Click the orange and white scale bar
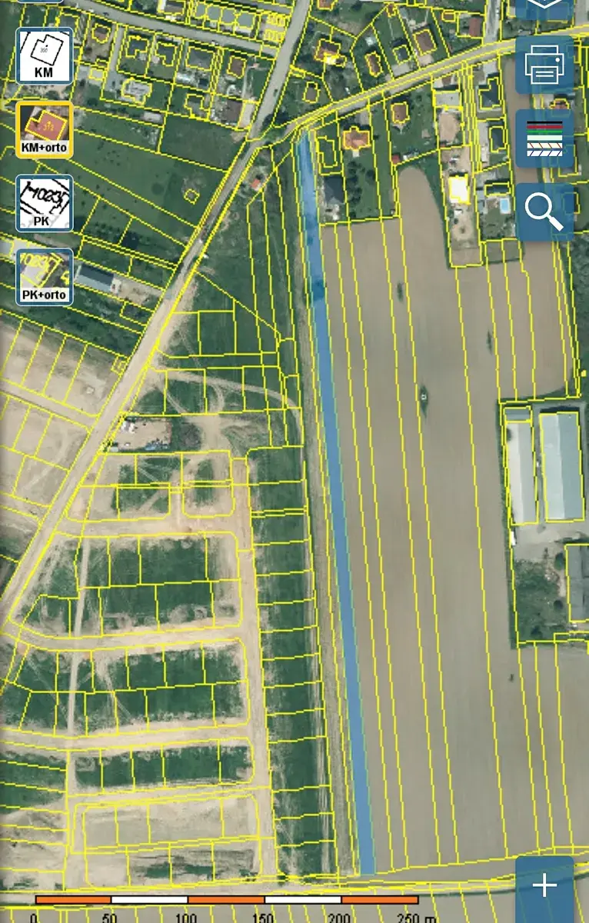The image size is (589, 923). coord(227,899)
